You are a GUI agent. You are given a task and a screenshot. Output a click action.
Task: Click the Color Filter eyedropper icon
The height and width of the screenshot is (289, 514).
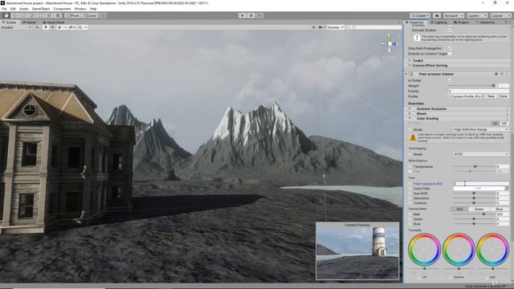tap(507, 189)
